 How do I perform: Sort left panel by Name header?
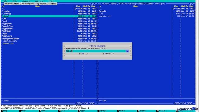click(x=38, y=6)
